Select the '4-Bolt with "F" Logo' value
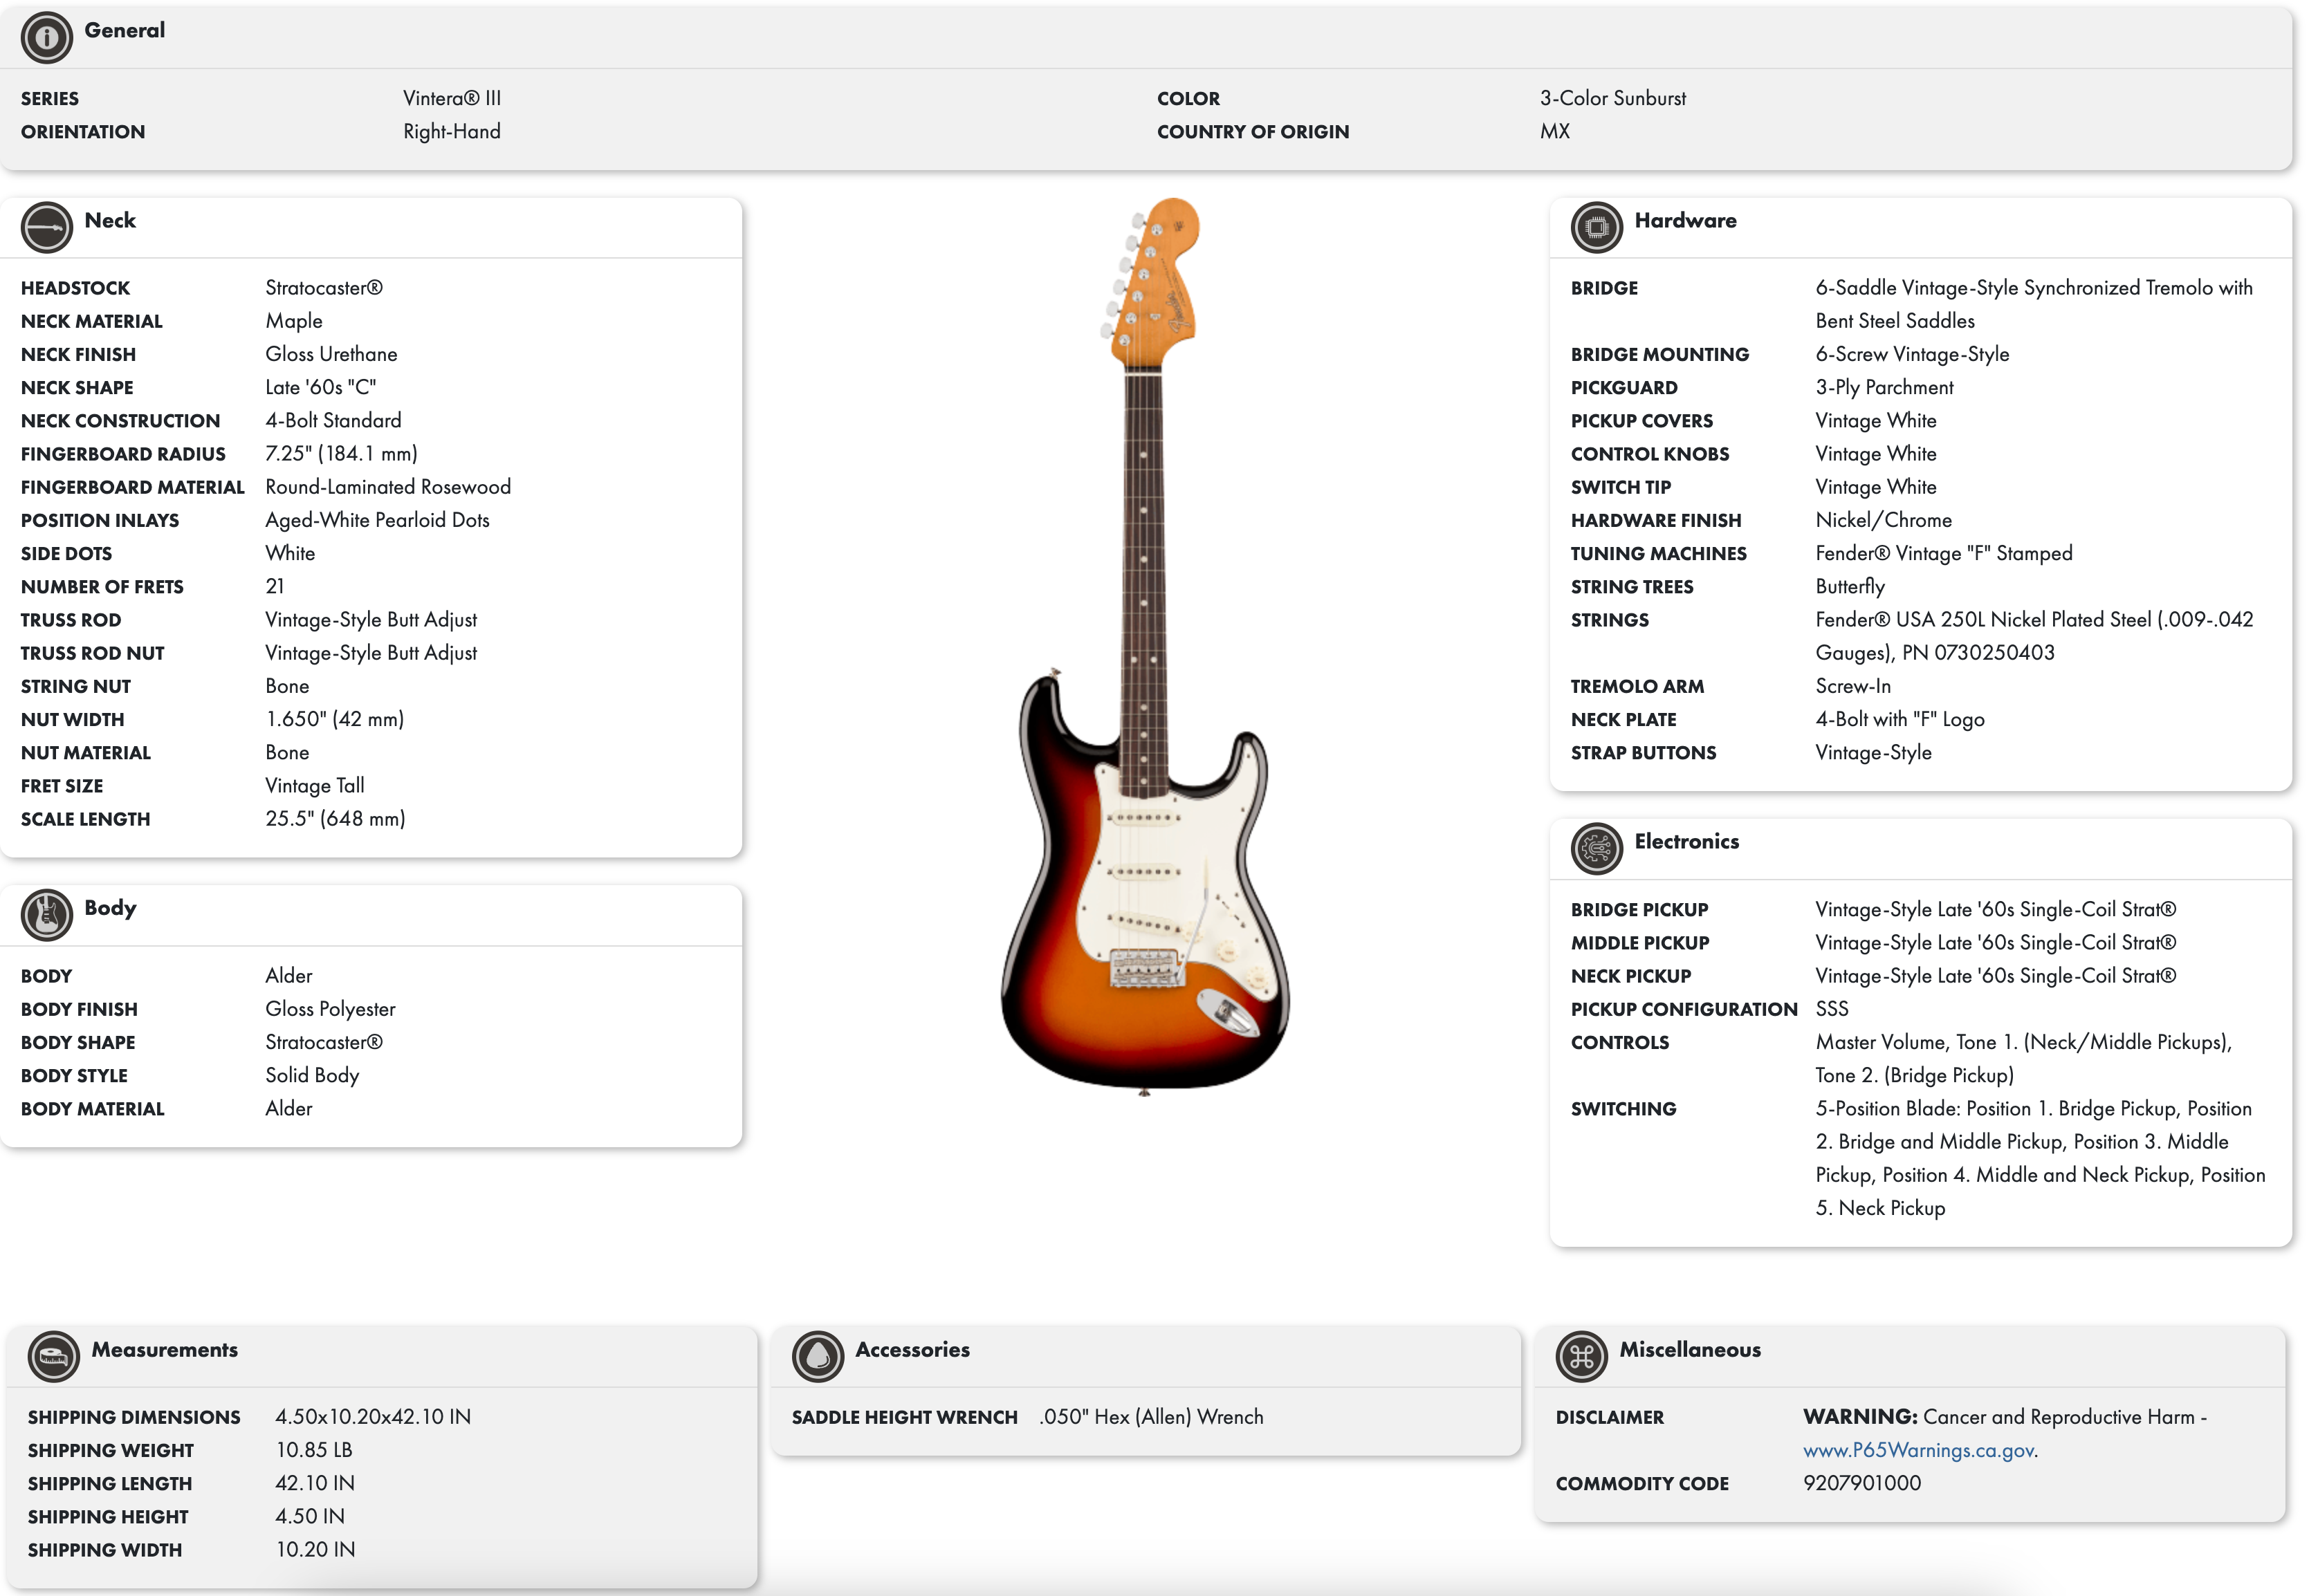Screen dimensions: 2309x1596 [1899, 719]
